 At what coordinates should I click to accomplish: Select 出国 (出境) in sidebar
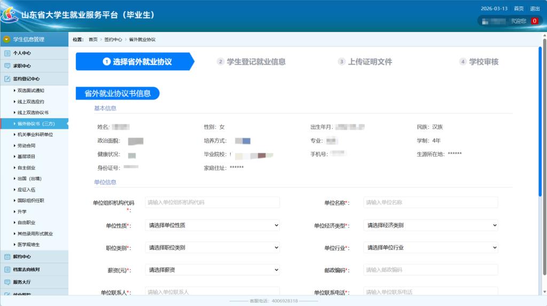click(29, 179)
